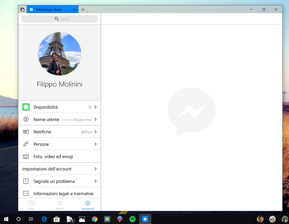289x224 pixels.
Task: Close the Messenger (Beta) tab
Action: [x=74, y=10]
